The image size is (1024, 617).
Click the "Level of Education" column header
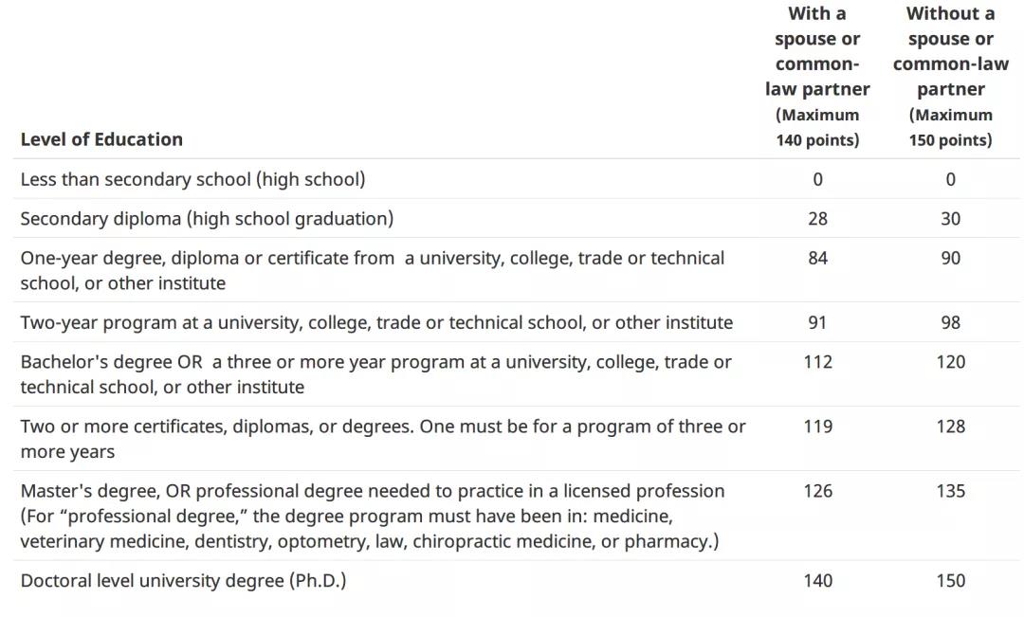[101, 139]
